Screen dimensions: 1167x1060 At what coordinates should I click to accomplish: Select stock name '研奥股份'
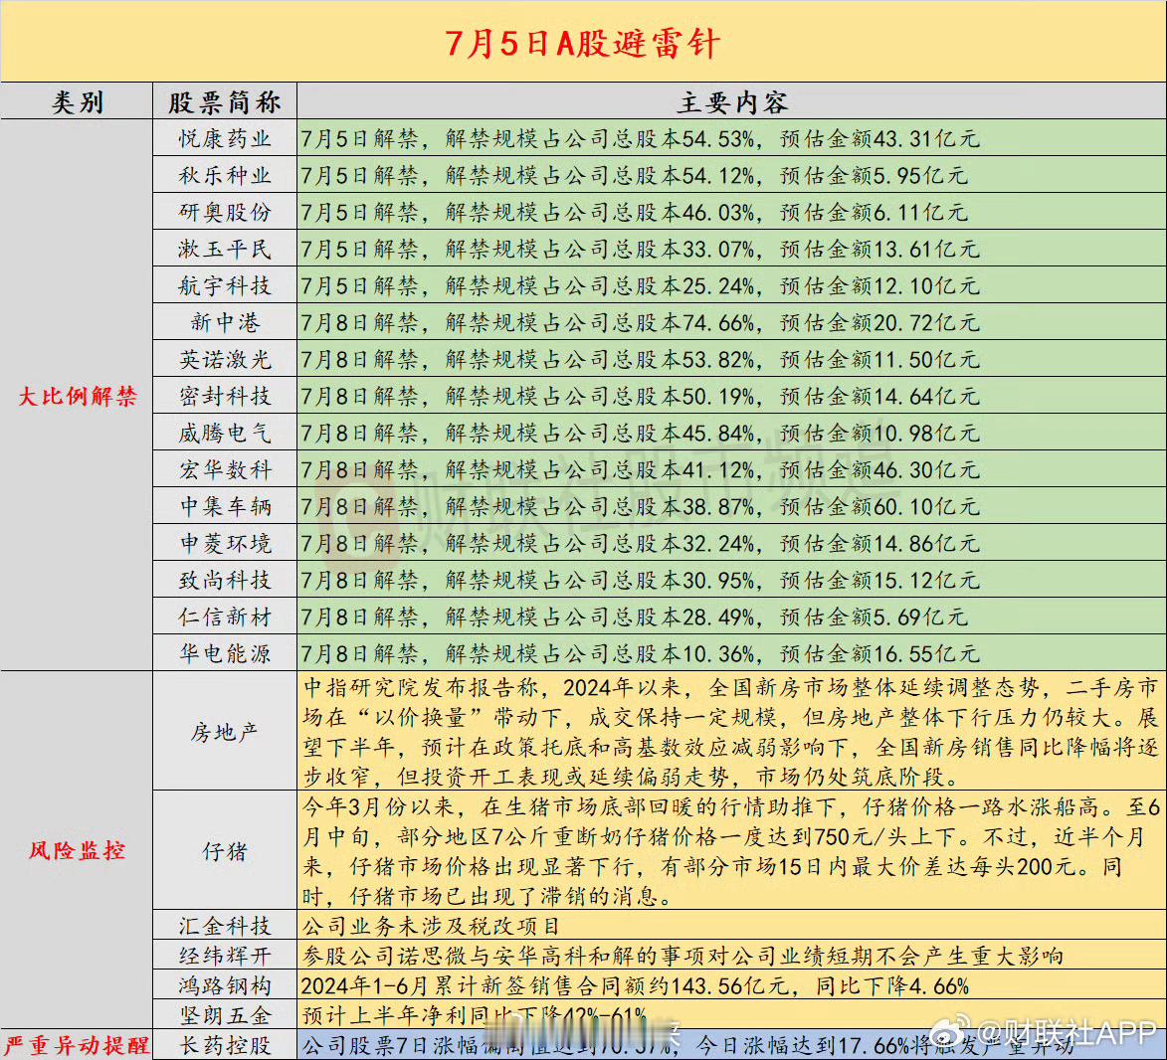click(225, 212)
